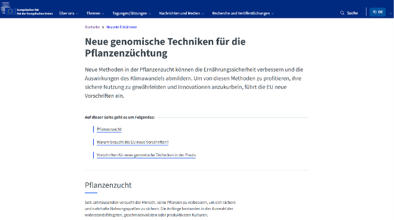
Task: Expand the Themen menu
Action: point(96,13)
